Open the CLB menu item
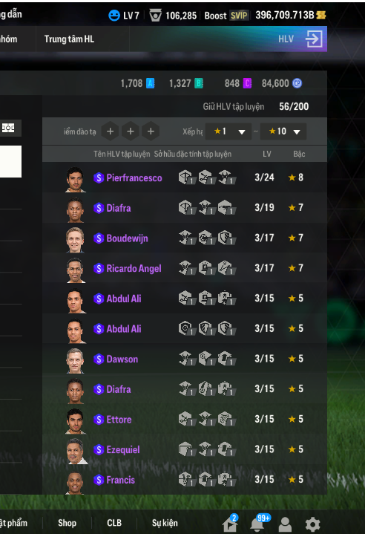 click(x=114, y=523)
